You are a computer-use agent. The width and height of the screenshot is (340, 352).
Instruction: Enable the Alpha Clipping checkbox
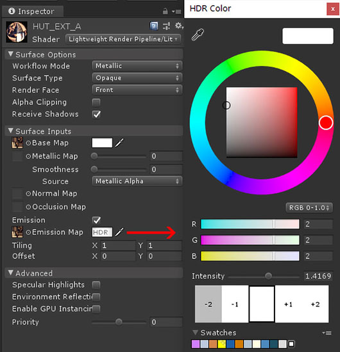[96, 102]
